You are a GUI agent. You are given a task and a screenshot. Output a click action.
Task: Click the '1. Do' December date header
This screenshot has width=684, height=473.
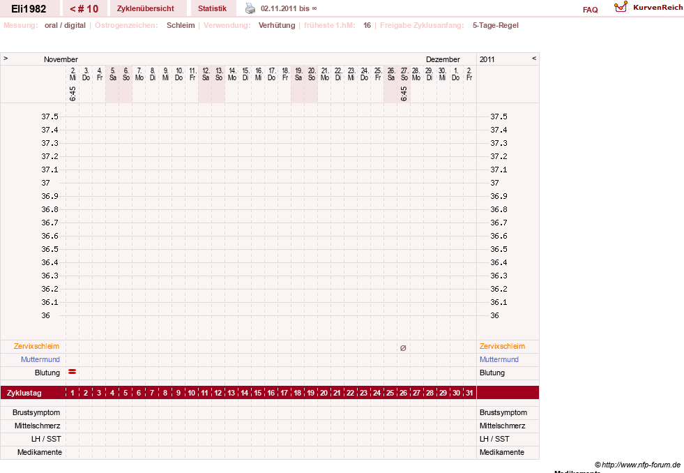pos(456,74)
